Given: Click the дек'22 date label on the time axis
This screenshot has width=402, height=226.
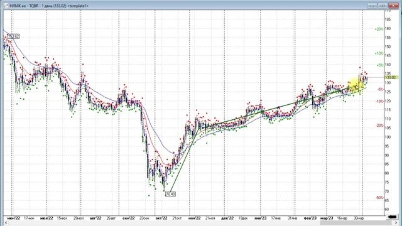Looking at the screenshot, I should [x=227, y=218].
